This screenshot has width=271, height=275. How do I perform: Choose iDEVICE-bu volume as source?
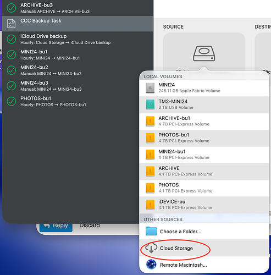(204, 205)
